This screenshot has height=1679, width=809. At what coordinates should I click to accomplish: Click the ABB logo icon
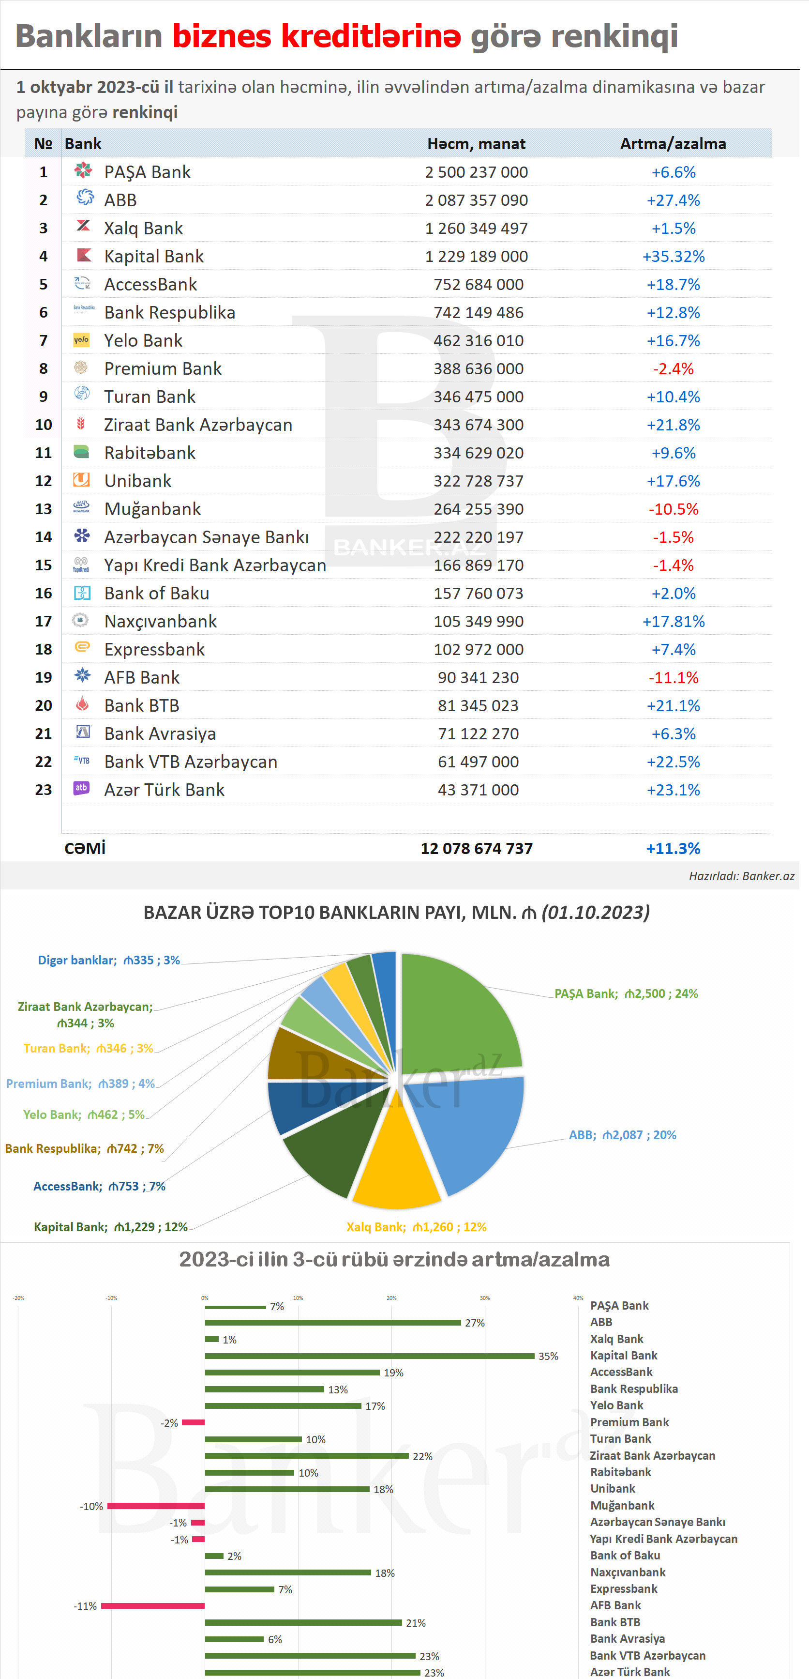[84, 198]
